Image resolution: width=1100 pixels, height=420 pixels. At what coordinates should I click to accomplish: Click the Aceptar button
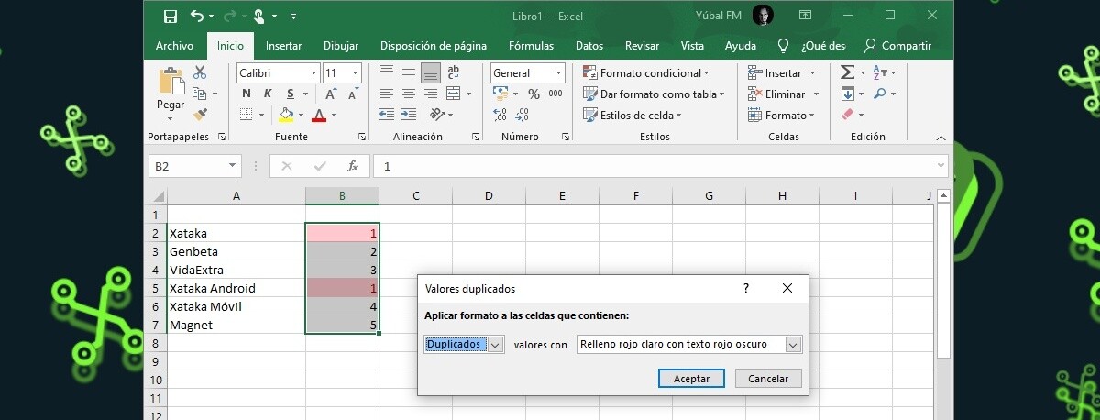coord(691,378)
